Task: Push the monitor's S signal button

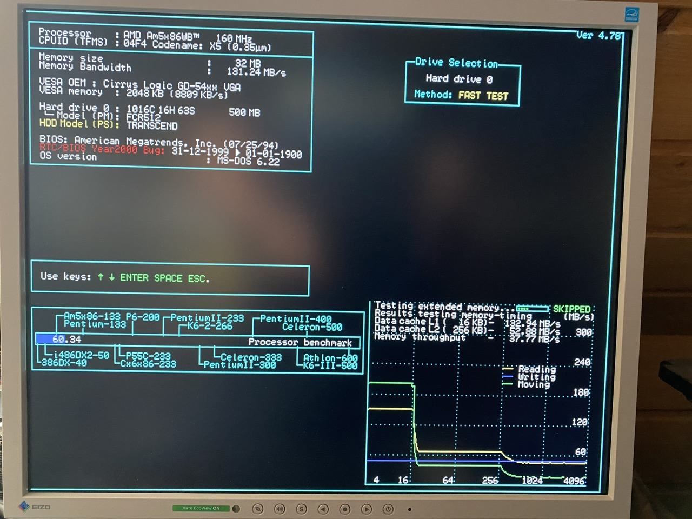Action: 302,509
